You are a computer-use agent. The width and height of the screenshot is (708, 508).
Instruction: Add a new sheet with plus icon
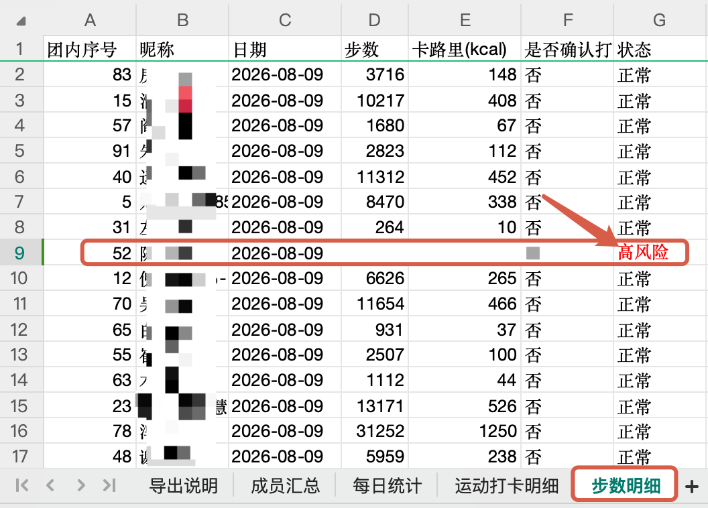pos(692,487)
